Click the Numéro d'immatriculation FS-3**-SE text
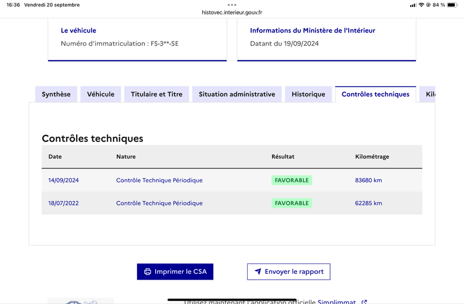Screen dimensions: 464x304 click(x=119, y=44)
